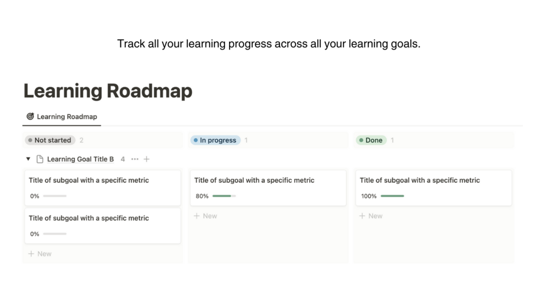Click the plus icon beside Learning Goal Title B
The image size is (538, 302).
147,159
